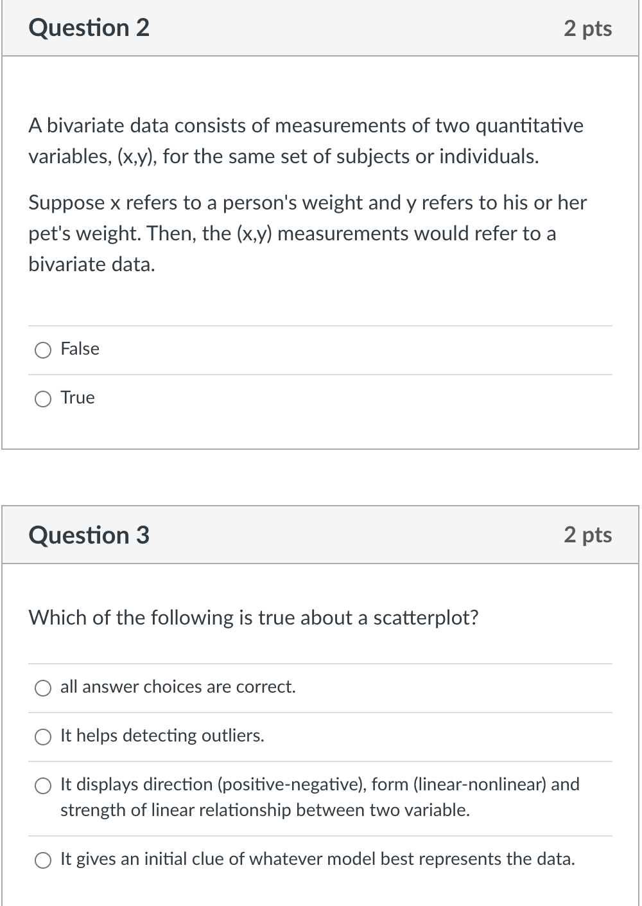Image resolution: width=642 pixels, height=906 pixels.
Task: Select radio button for 'It displays direction' answer
Action: [43, 786]
